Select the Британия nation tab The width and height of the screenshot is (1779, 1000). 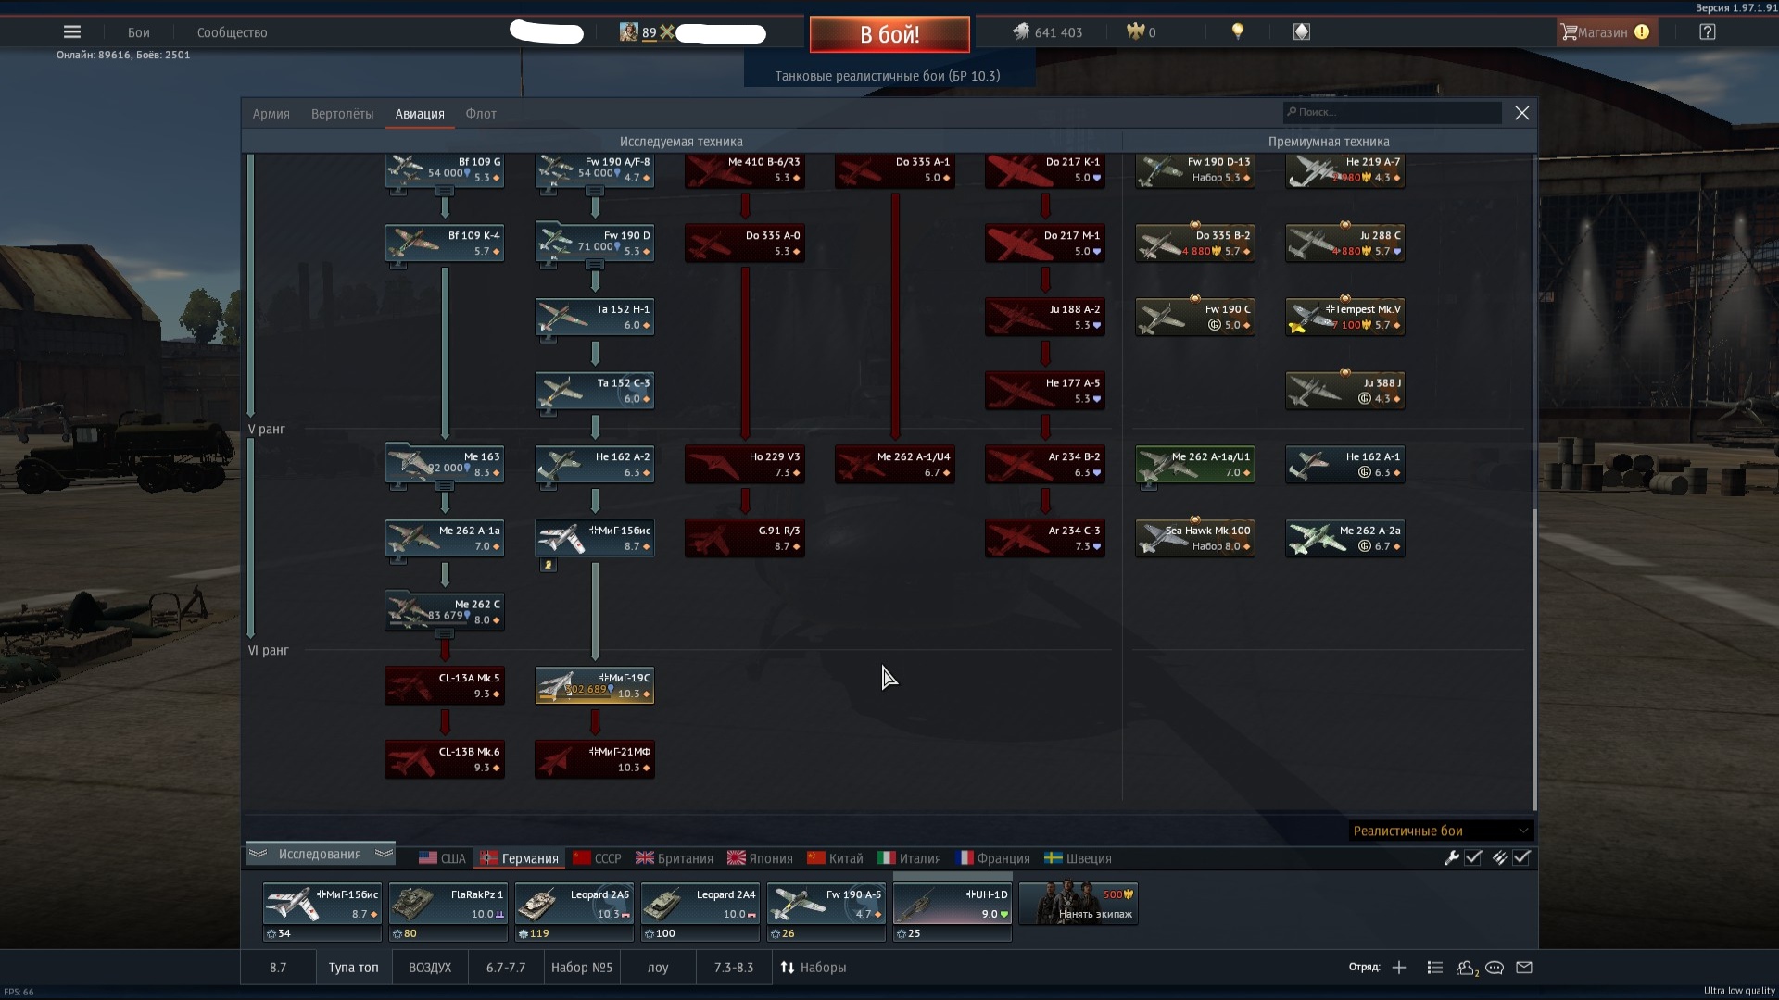(675, 858)
